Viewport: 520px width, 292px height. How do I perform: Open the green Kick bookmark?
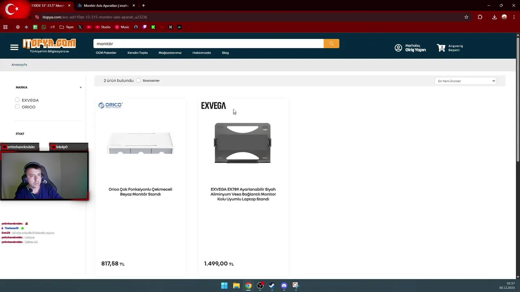coord(153,27)
